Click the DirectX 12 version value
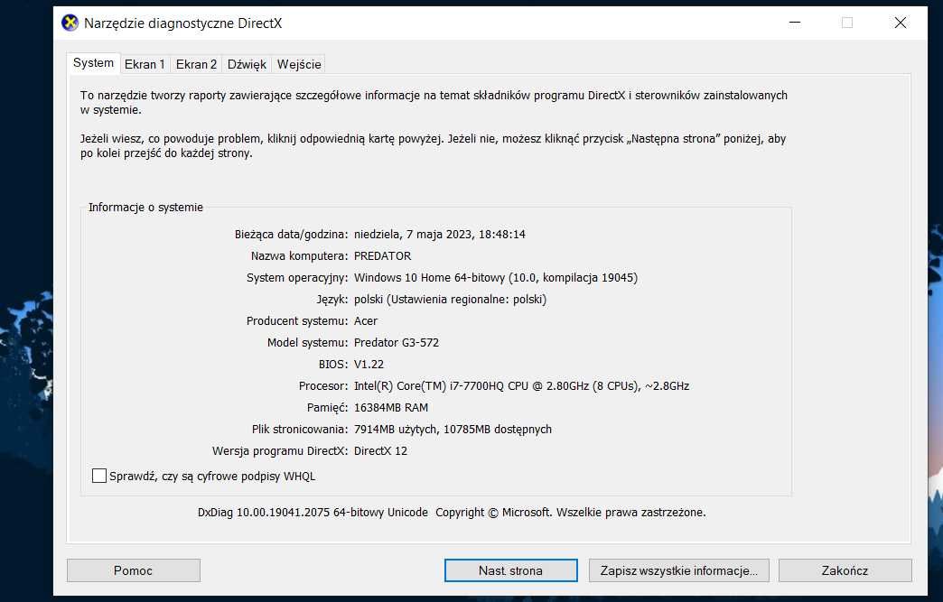 pyautogui.click(x=380, y=450)
